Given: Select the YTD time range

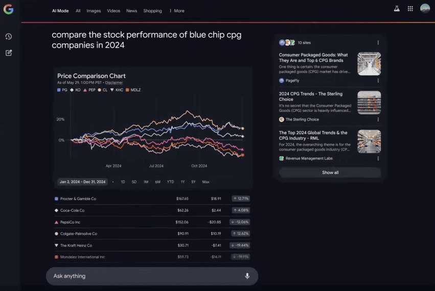Looking at the screenshot, I should tap(170, 182).
